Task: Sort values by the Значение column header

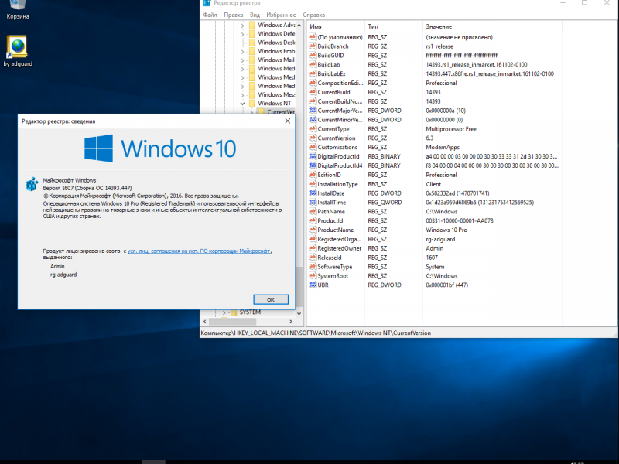Action: click(492, 26)
